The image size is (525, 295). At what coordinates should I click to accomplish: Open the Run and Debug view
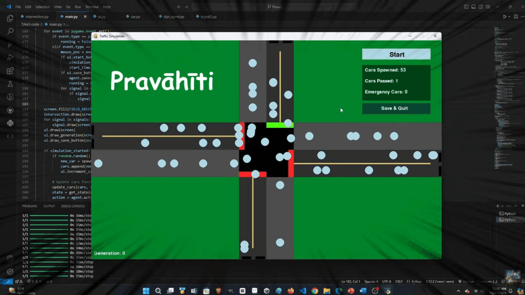[10, 56]
